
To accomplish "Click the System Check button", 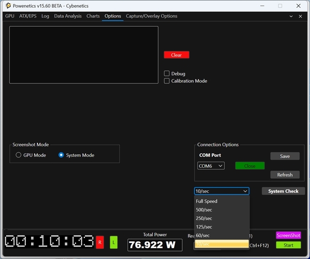I will point(283,191).
